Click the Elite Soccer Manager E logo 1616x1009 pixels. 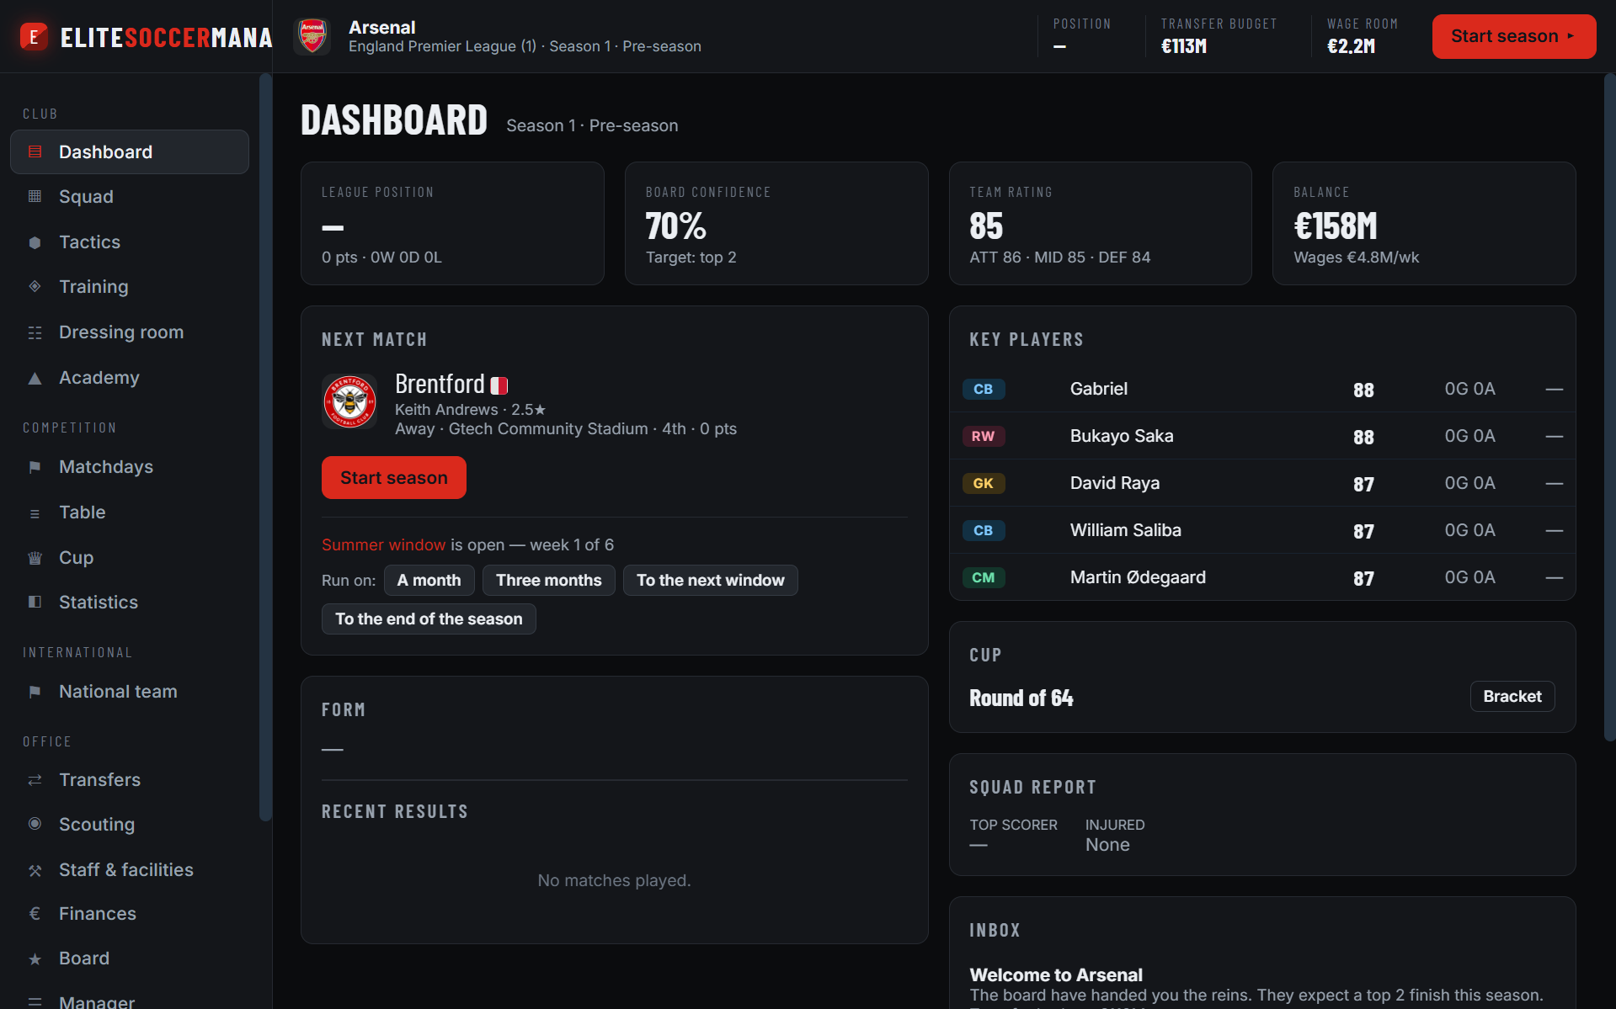pyautogui.click(x=34, y=36)
